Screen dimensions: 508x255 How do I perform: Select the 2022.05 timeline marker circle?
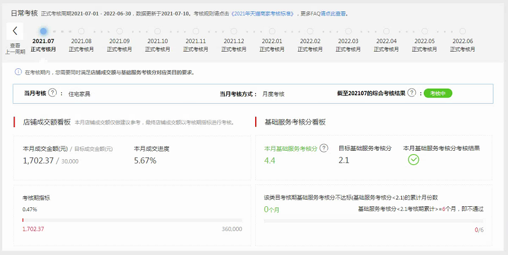pyautogui.click(x=424, y=31)
